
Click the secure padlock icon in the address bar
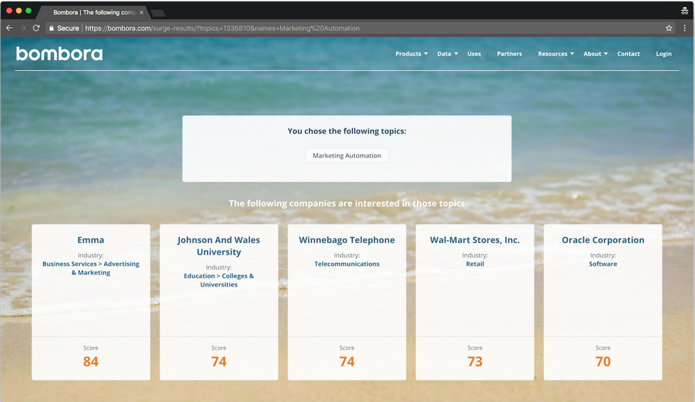(x=52, y=28)
